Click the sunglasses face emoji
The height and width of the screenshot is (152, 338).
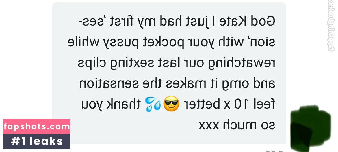tap(171, 104)
